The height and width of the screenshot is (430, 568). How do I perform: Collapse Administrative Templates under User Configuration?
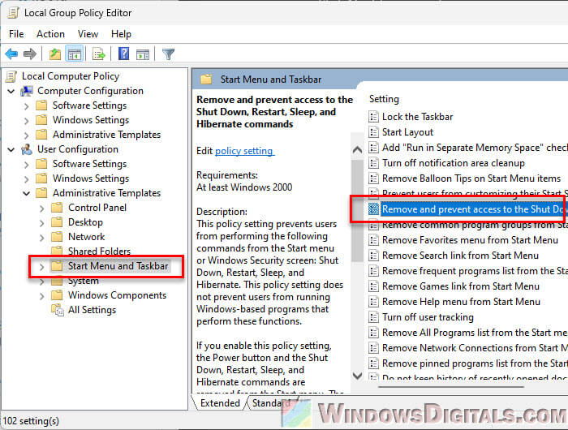pyautogui.click(x=27, y=193)
